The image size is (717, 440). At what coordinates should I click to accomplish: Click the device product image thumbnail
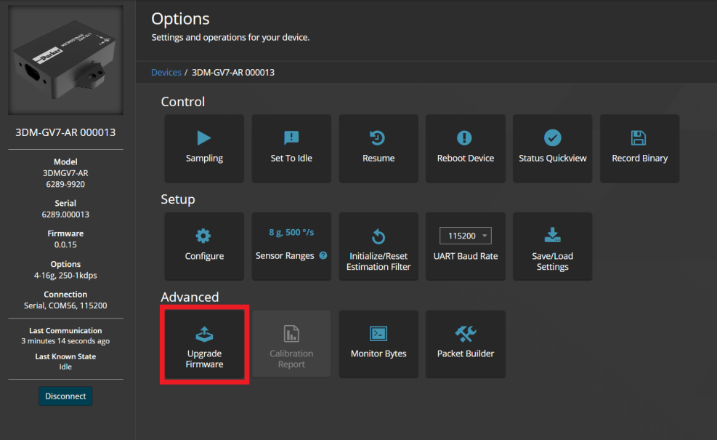point(66,60)
